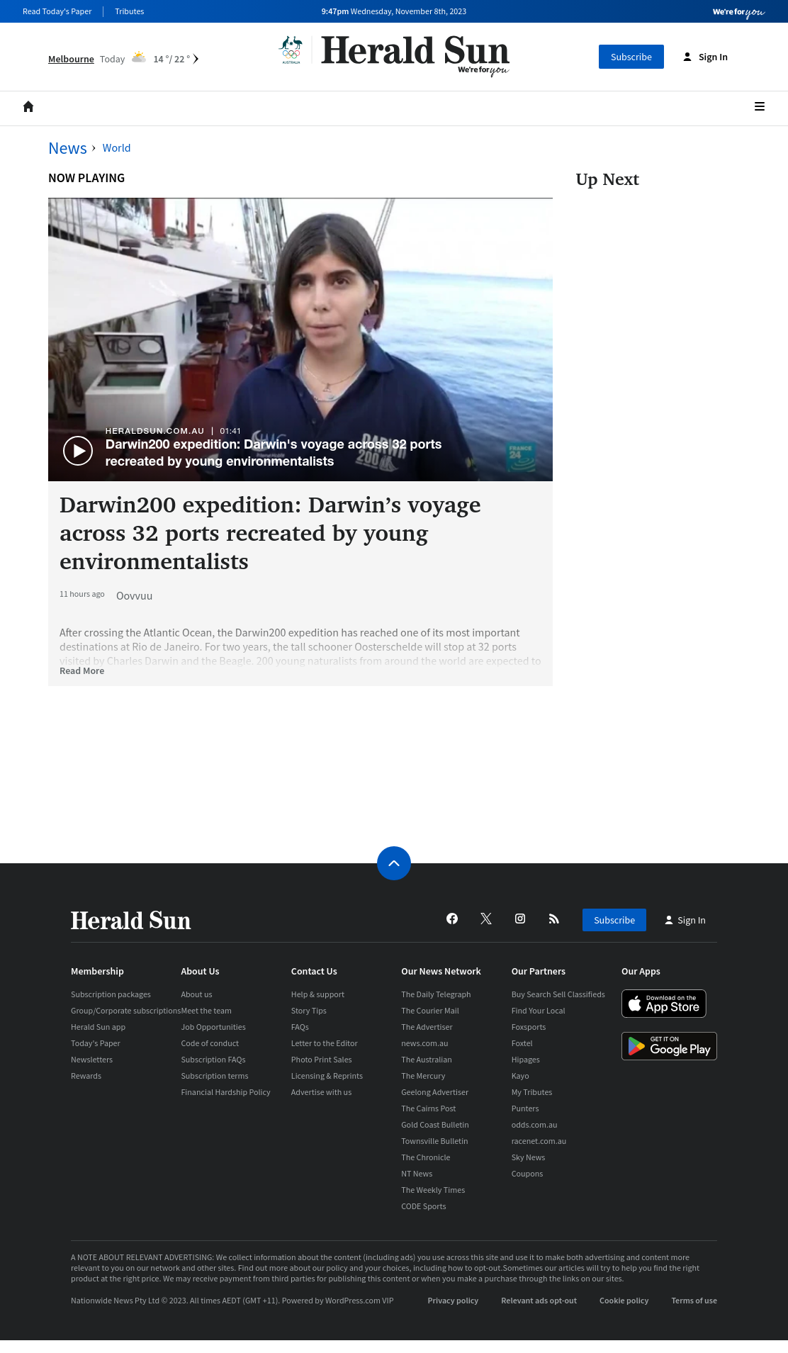Open Meet the team link
The width and height of the screenshot is (788, 1353).
(x=206, y=1011)
